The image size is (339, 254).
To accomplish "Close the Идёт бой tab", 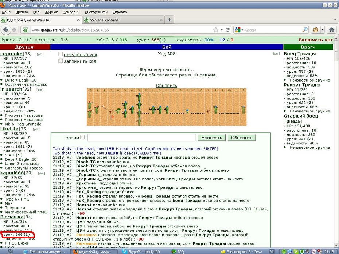I will click(x=78, y=20).
